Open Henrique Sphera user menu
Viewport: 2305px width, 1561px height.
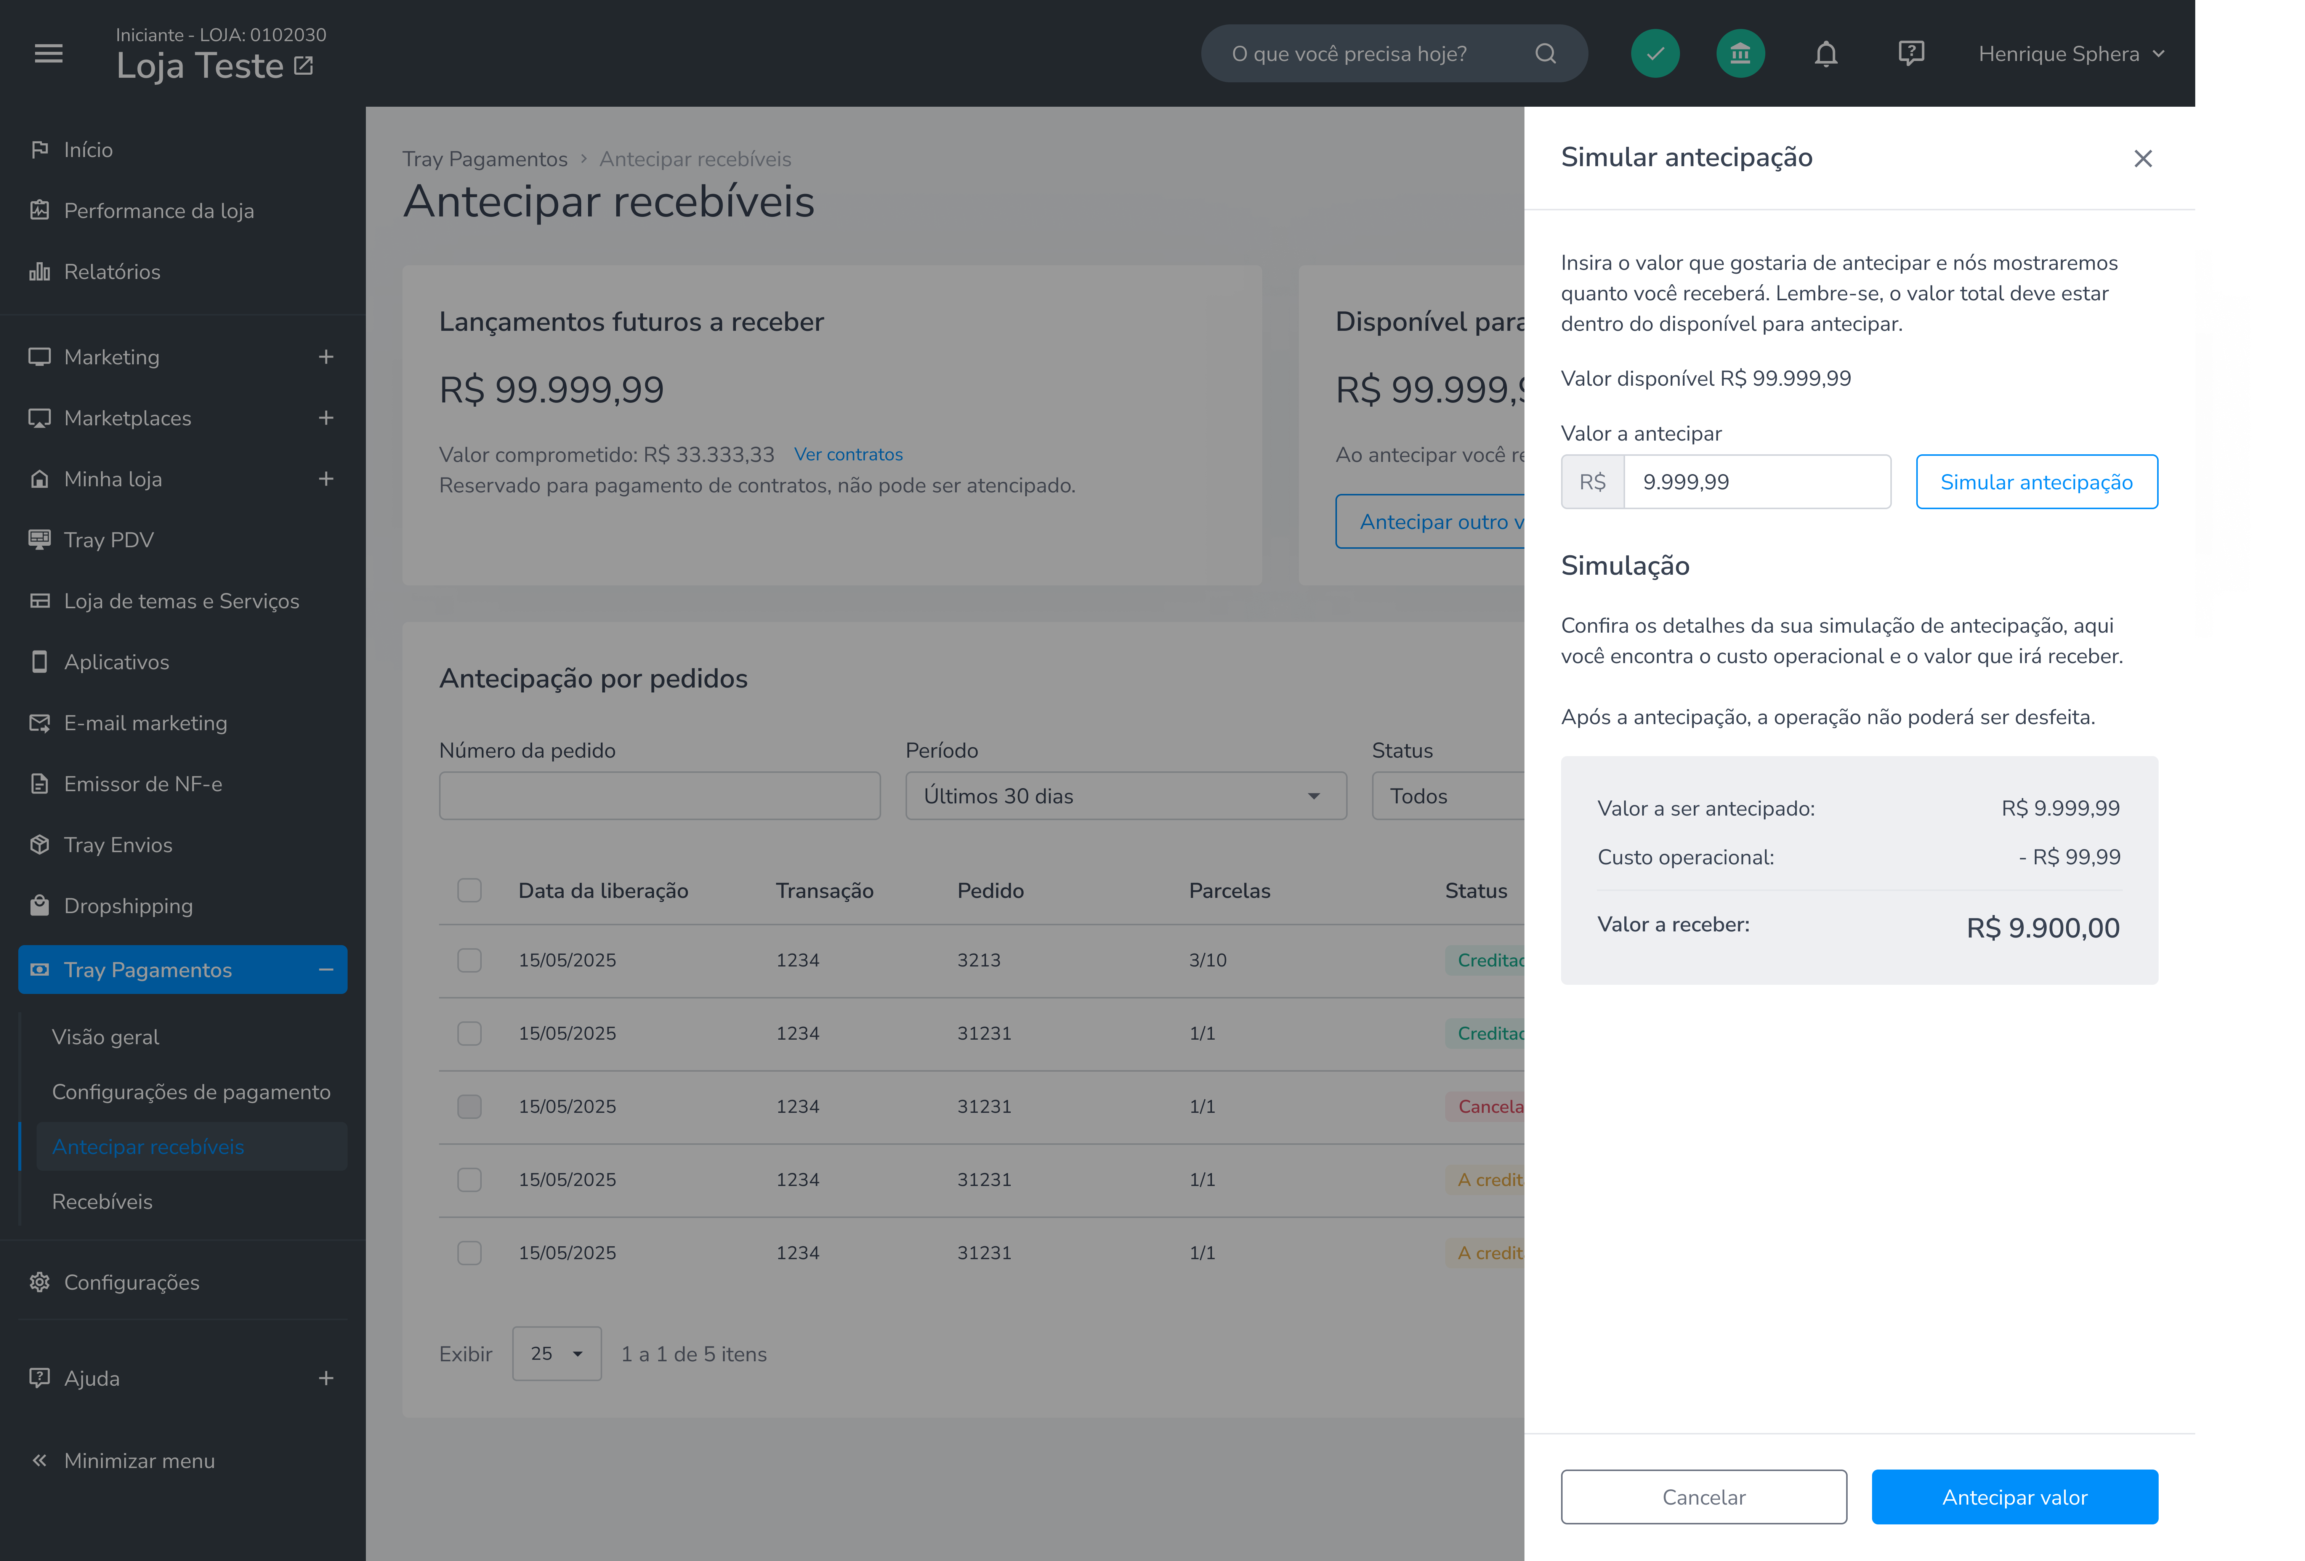(x=2071, y=54)
